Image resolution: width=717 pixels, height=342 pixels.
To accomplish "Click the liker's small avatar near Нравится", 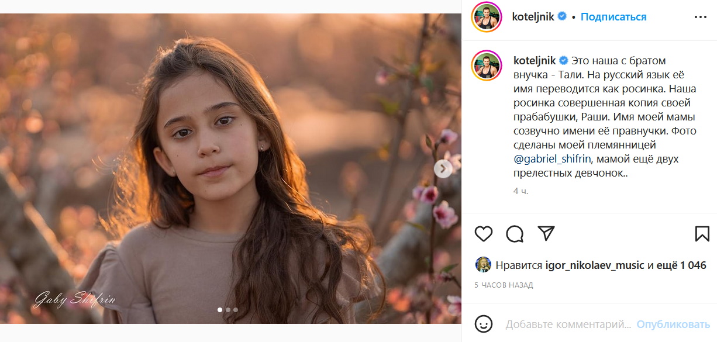I will coord(483,265).
